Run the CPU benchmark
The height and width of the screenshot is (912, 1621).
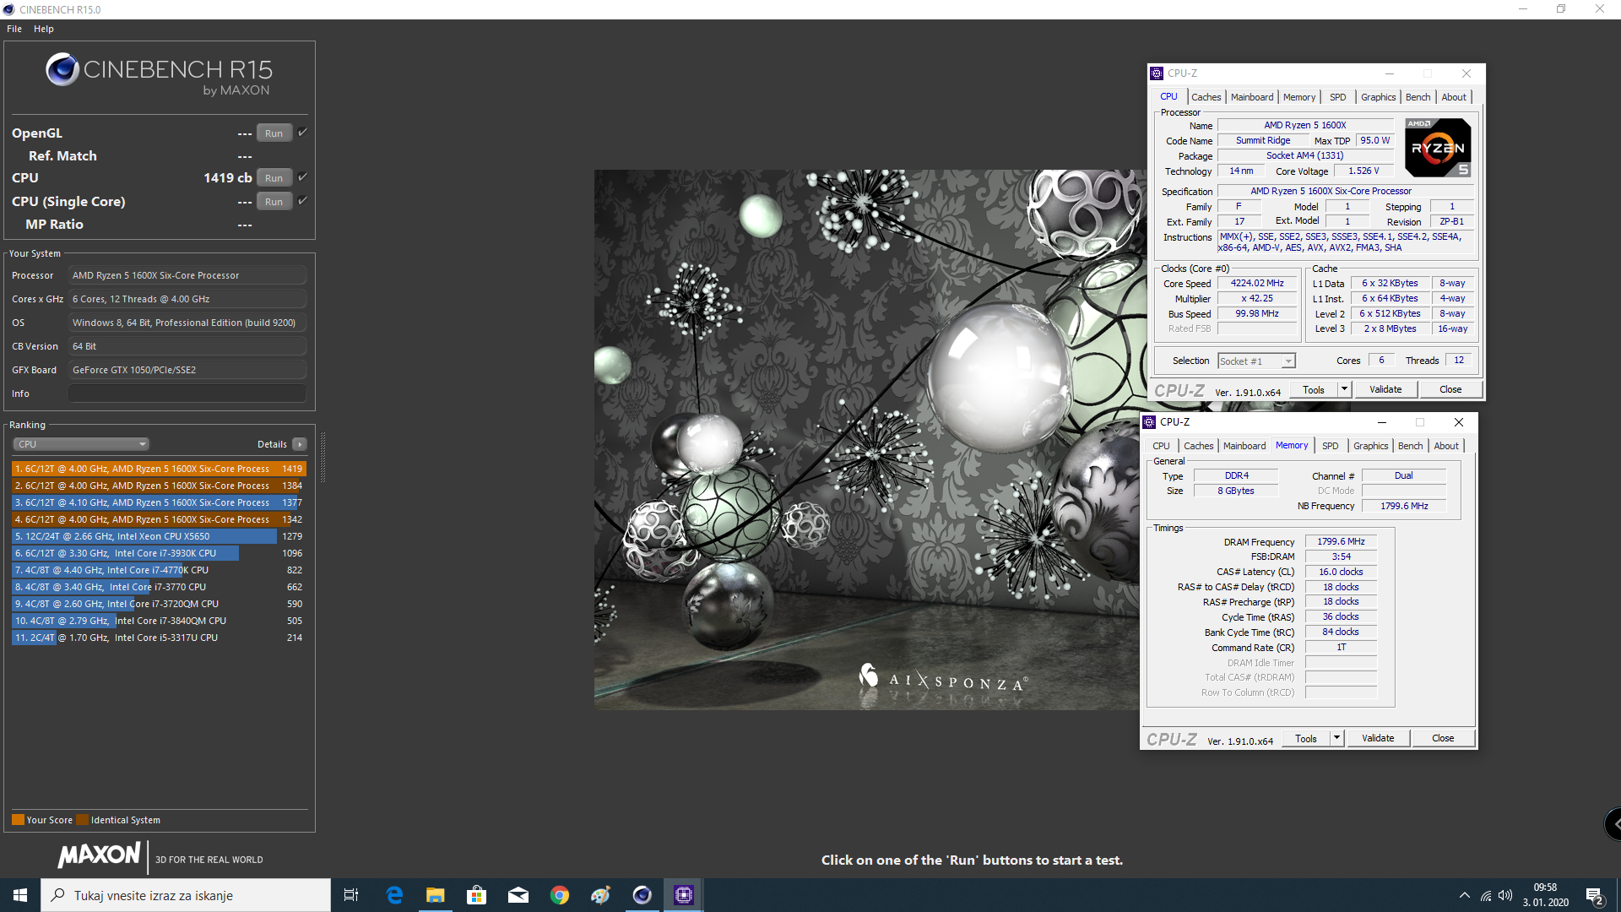coord(274,178)
